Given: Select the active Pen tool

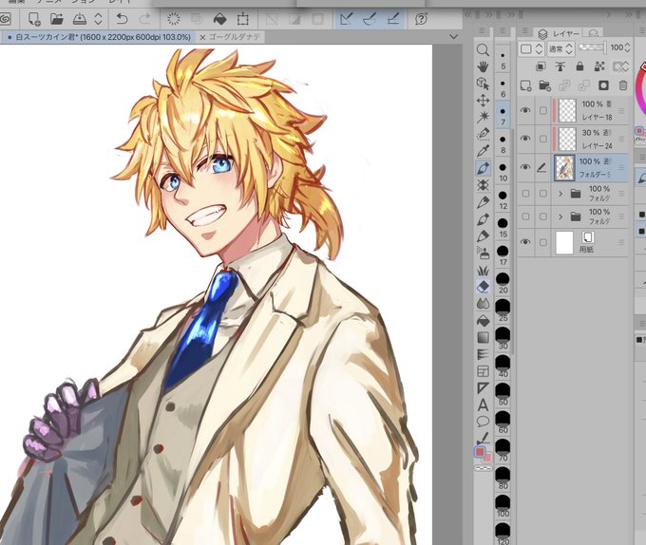Looking at the screenshot, I should [483, 168].
